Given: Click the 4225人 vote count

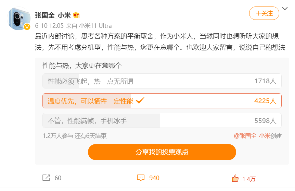Looking at the screenshot, I should click(265, 101).
